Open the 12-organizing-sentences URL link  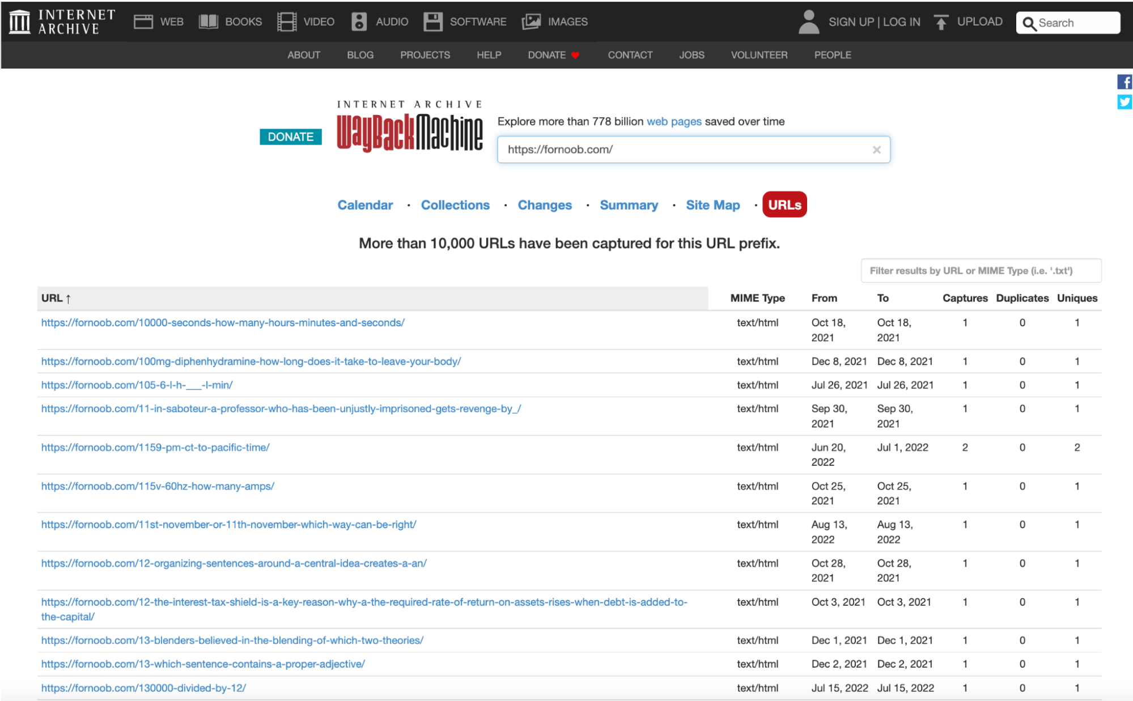click(x=234, y=563)
